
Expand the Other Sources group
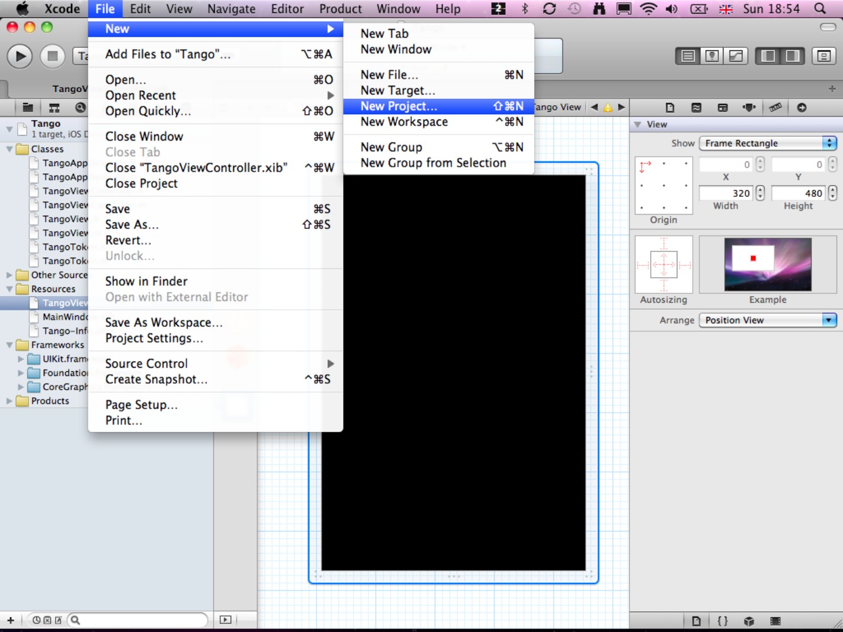coord(9,275)
